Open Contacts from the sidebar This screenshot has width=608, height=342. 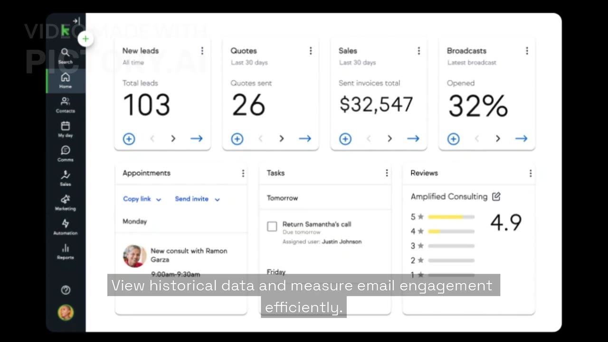coord(66,105)
